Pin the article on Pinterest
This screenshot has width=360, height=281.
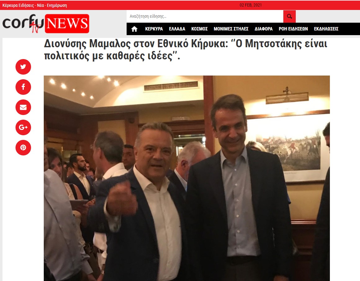pyautogui.click(x=23, y=148)
